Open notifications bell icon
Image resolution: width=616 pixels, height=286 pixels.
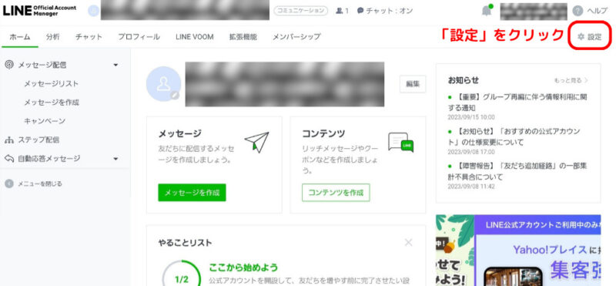[487, 11]
